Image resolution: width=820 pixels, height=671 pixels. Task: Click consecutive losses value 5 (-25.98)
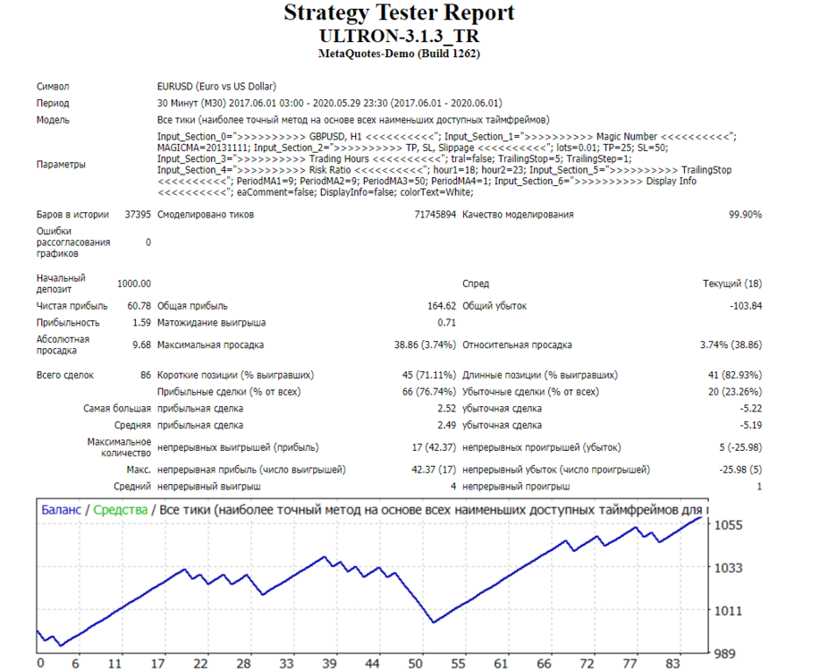pos(740,447)
